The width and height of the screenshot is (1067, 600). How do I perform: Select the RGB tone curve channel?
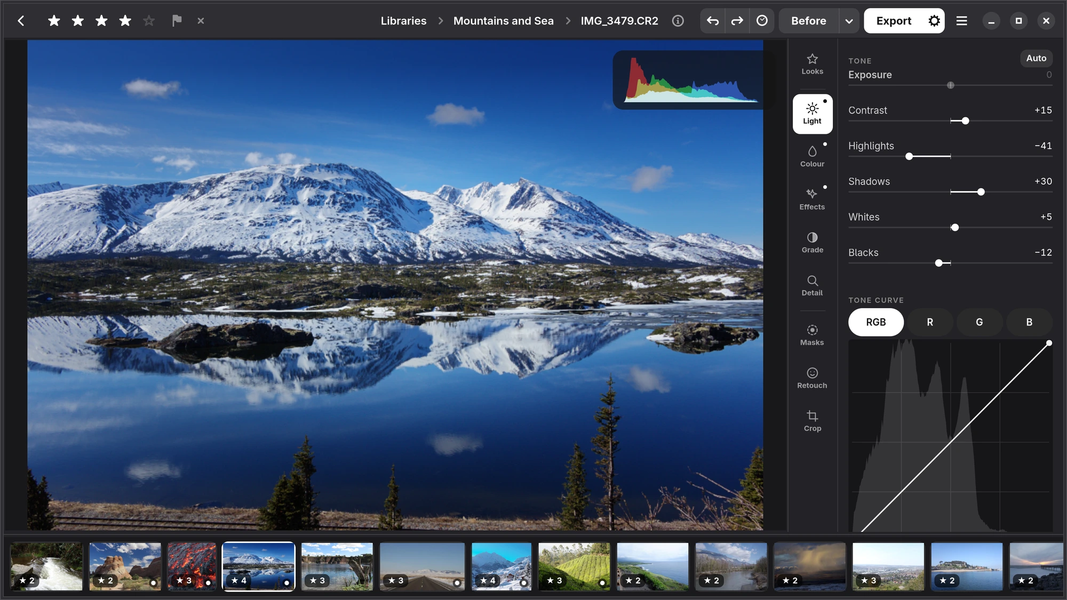pos(876,322)
